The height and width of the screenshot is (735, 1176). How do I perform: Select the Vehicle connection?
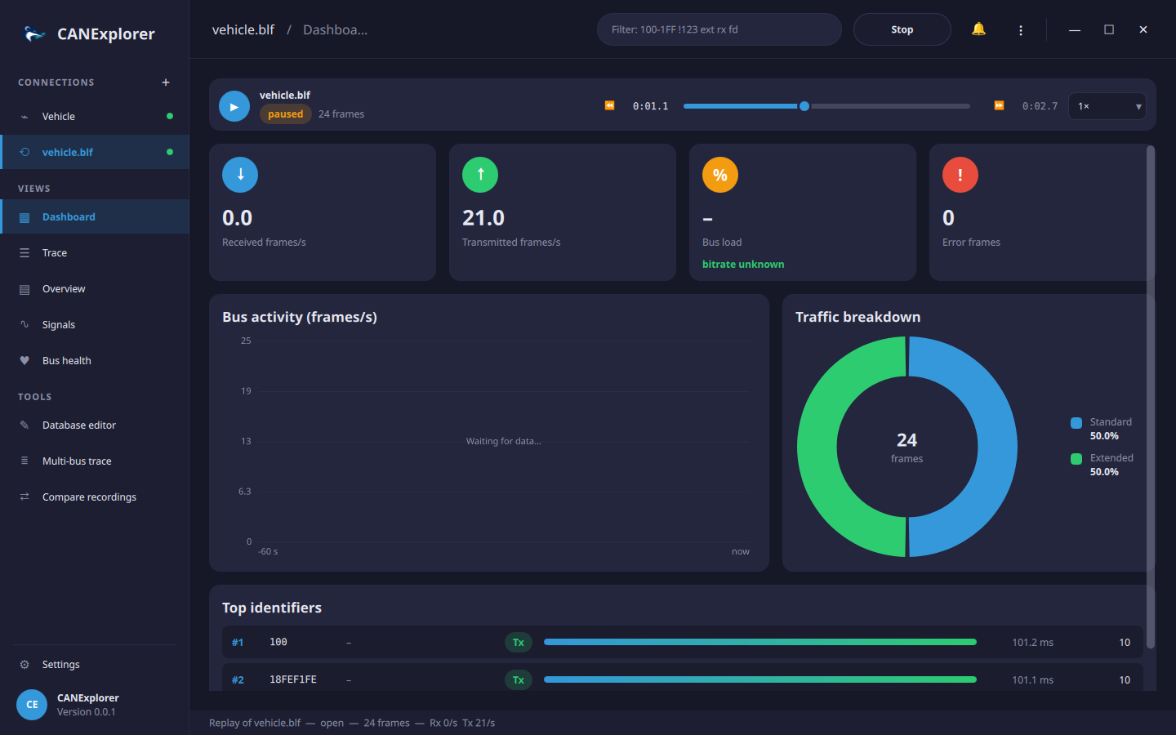(95, 117)
